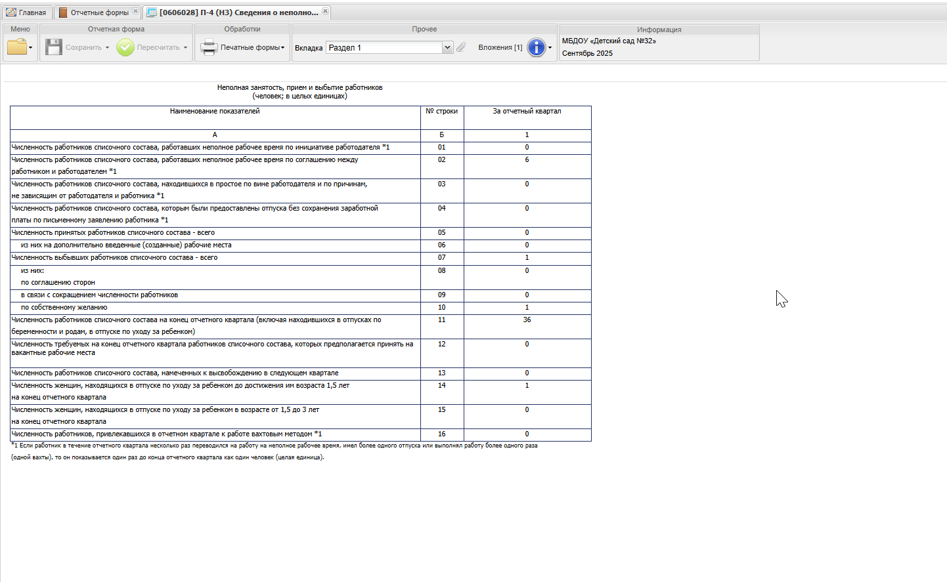Expand the Сохранить dropdown arrow

107,48
